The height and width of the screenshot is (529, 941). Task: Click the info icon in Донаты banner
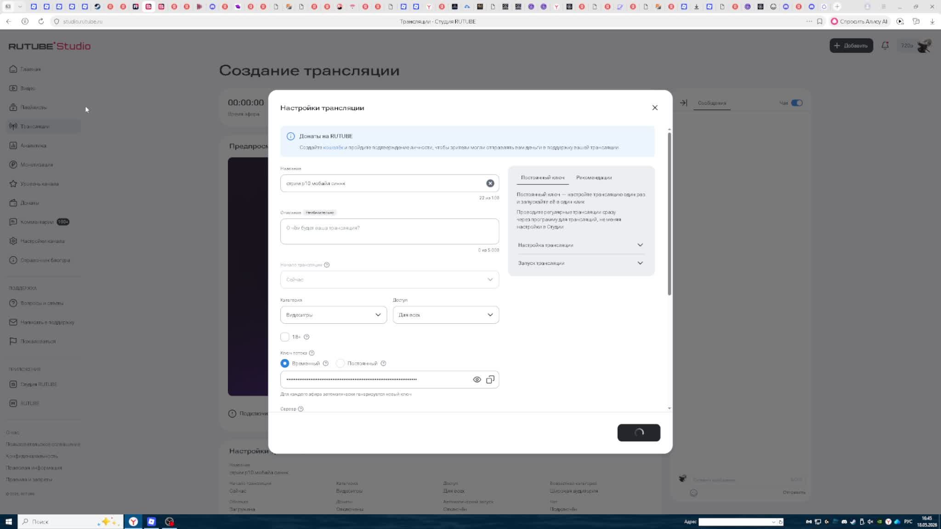tap(290, 136)
